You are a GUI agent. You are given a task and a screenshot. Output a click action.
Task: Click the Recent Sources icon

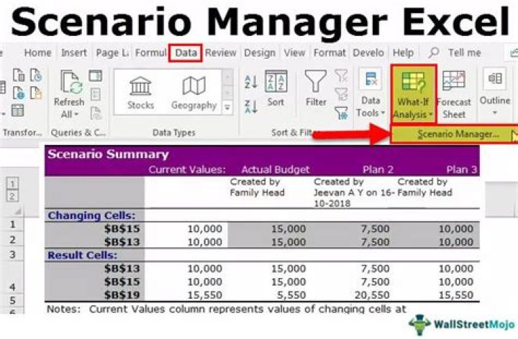pos(36,75)
